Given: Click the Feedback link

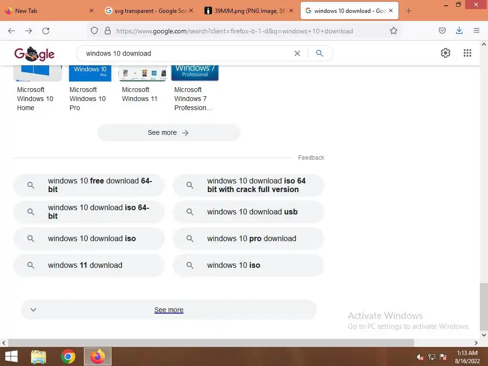Looking at the screenshot, I should (311, 158).
